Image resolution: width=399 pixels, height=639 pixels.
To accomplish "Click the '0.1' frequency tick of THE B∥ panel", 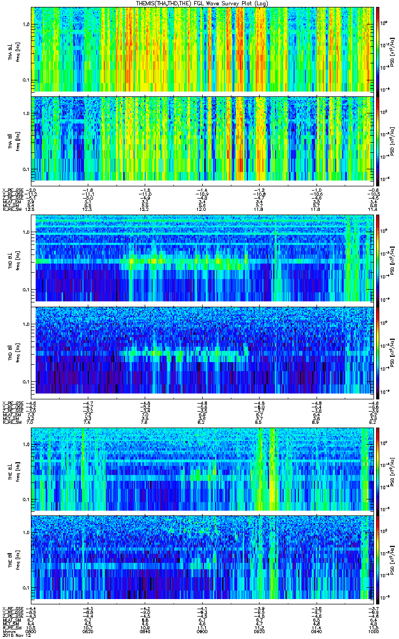I will pyautogui.click(x=26, y=587).
